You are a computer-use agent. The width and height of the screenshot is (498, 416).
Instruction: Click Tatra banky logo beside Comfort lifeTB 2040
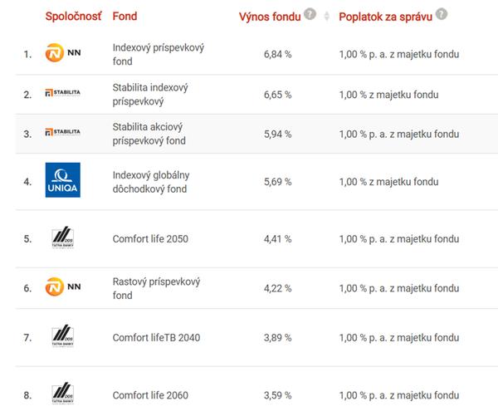point(62,337)
